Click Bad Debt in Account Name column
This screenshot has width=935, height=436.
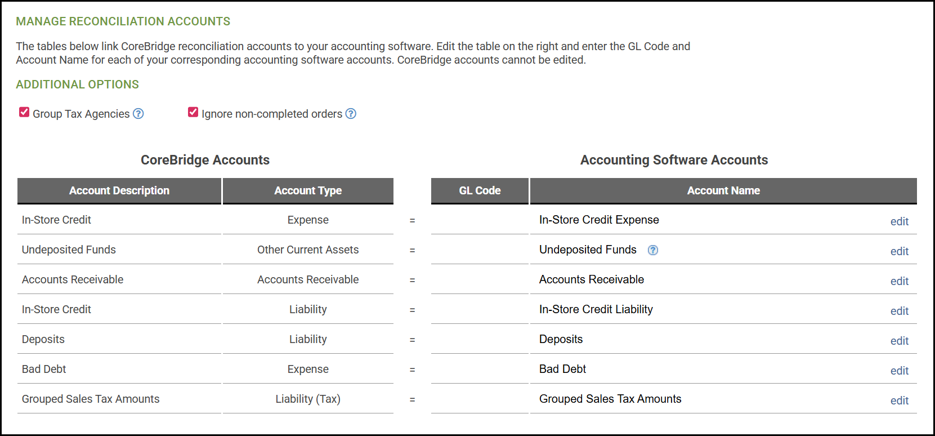[562, 369]
